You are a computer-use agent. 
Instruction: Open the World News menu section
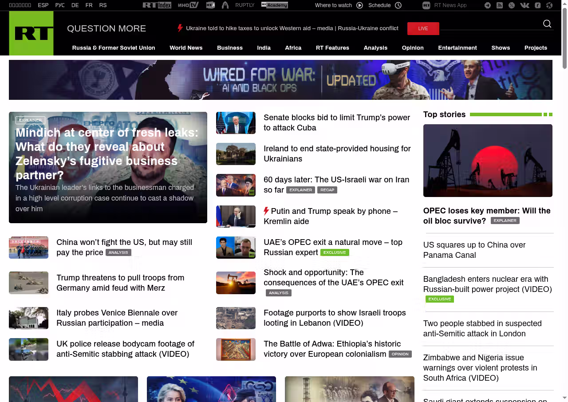click(186, 48)
